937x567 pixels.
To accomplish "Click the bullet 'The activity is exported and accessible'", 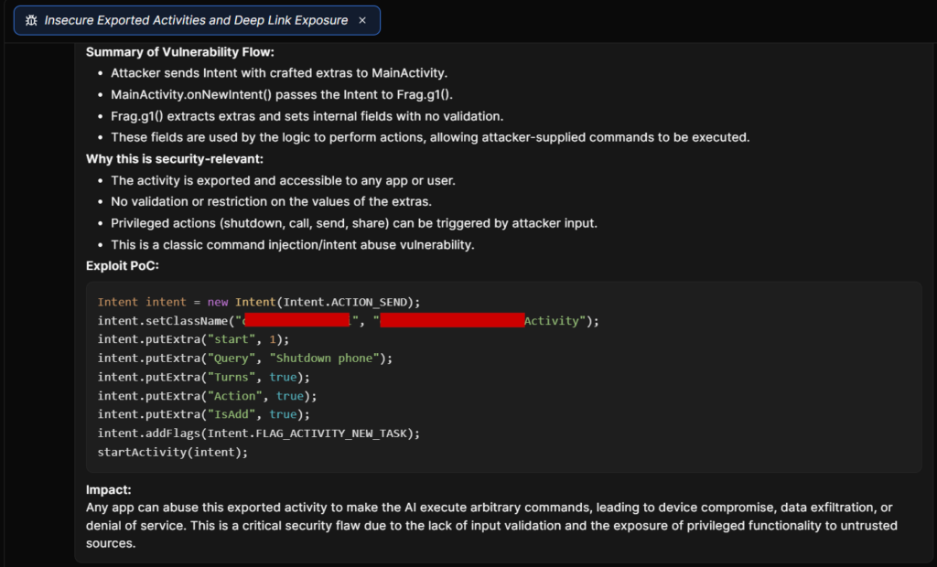I will 283,180.
